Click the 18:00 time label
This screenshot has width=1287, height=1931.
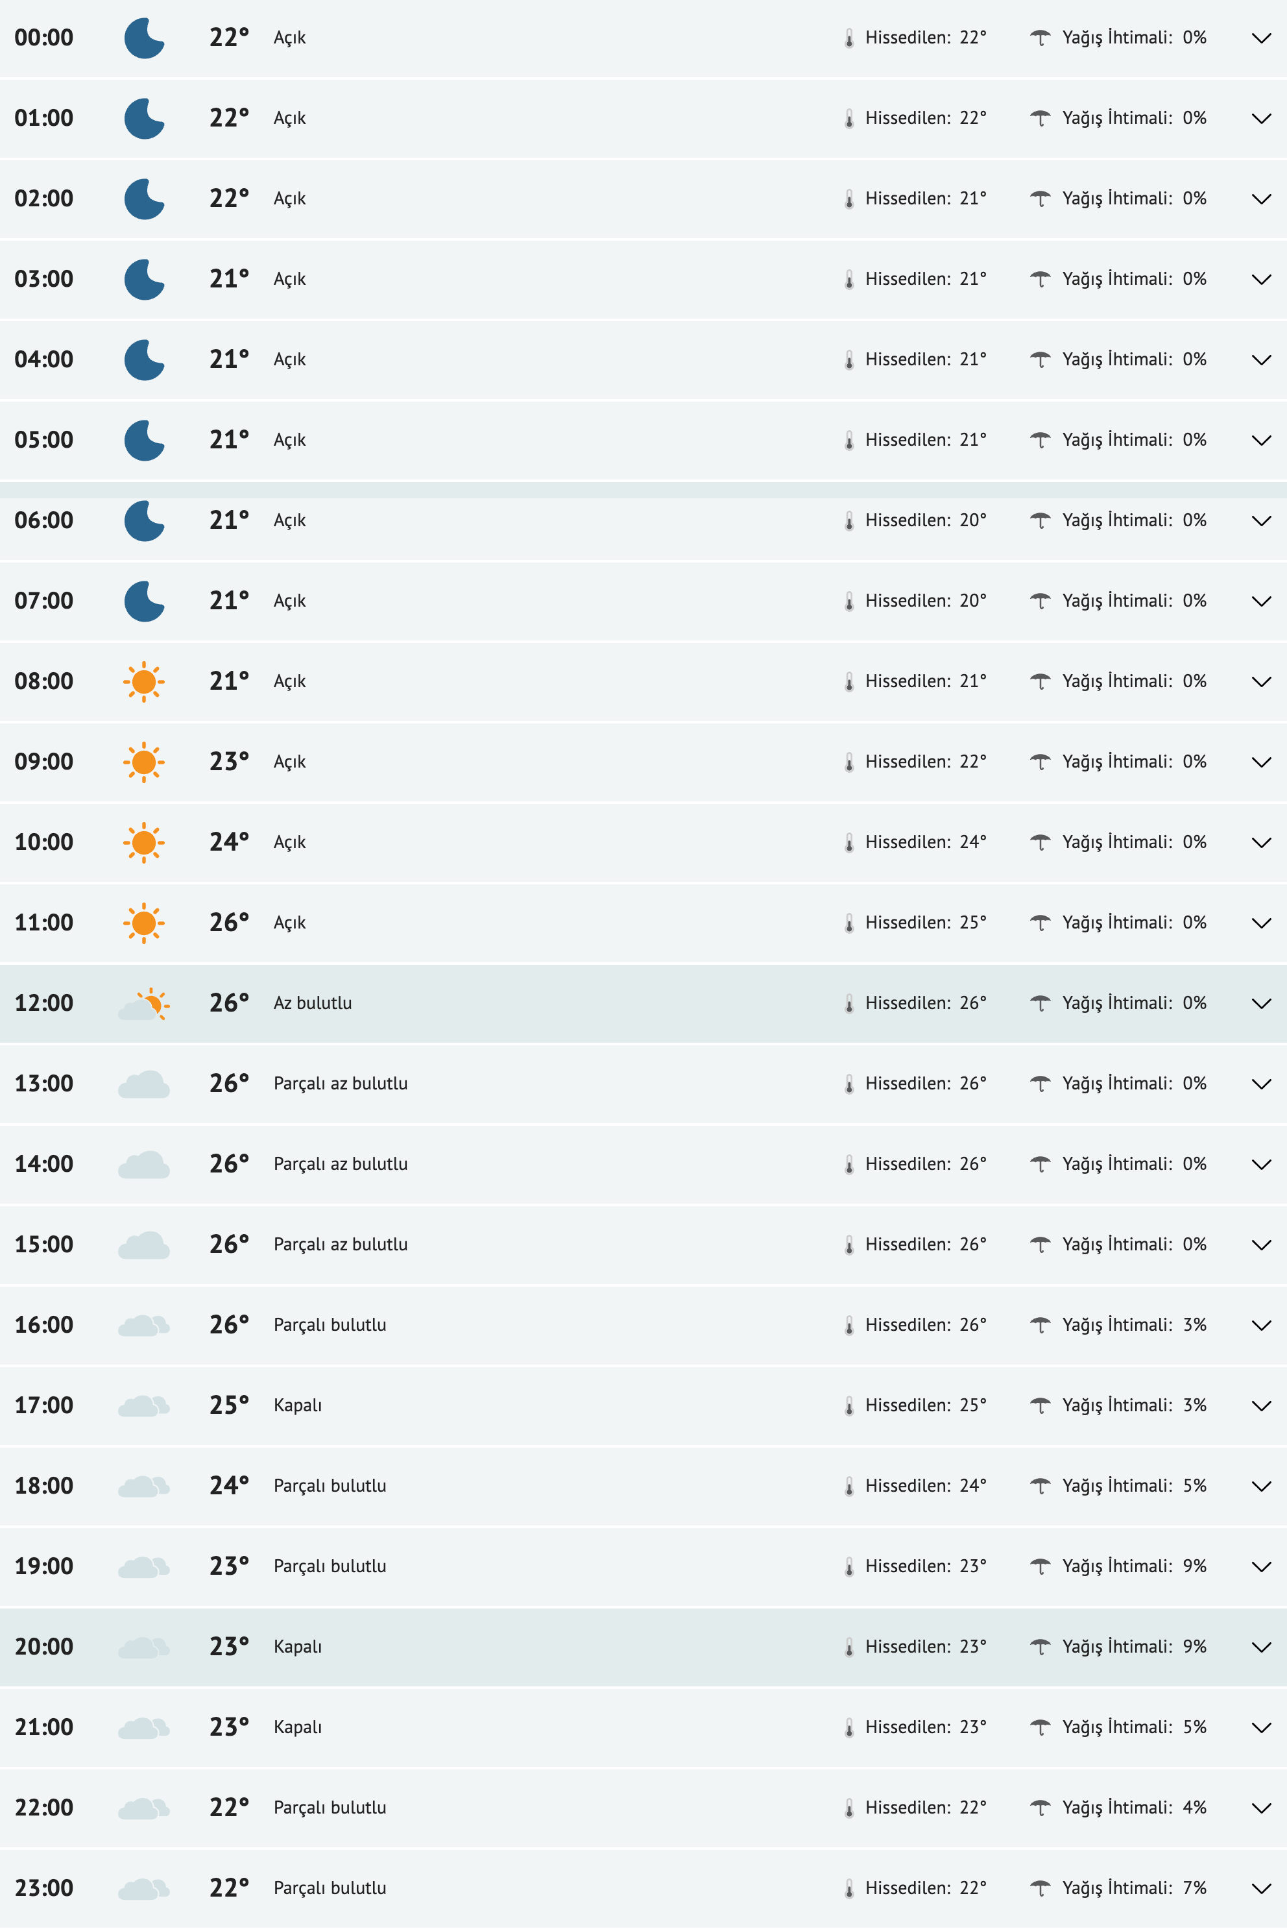pyautogui.click(x=44, y=1486)
